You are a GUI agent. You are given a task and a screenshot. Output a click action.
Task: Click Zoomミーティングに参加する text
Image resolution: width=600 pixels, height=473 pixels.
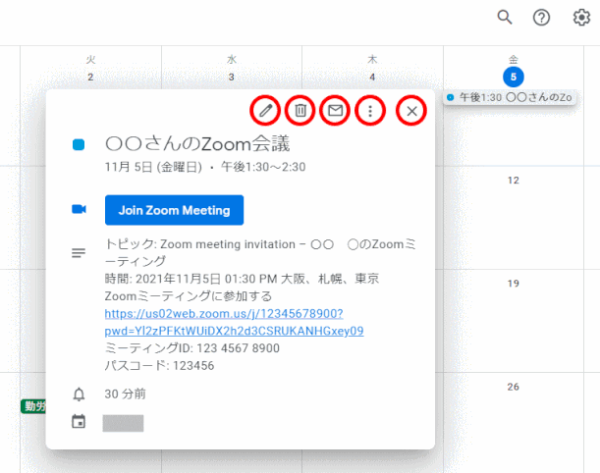coord(189,296)
